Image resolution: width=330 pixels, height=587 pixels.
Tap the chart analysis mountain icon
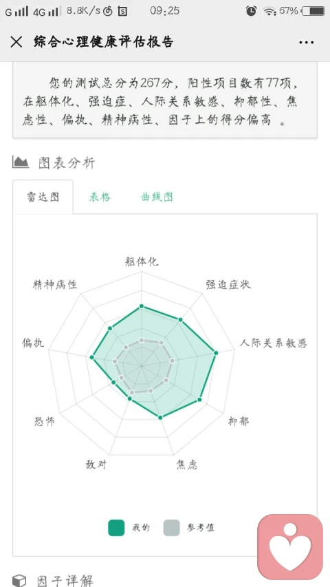click(x=21, y=162)
